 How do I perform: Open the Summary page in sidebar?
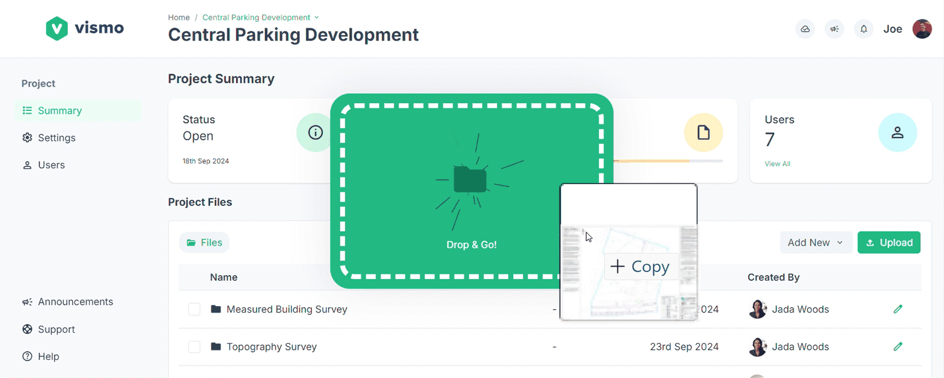click(x=77, y=110)
